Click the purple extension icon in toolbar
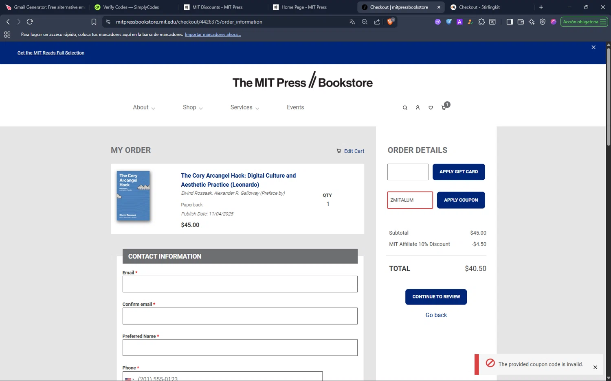 point(438,22)
